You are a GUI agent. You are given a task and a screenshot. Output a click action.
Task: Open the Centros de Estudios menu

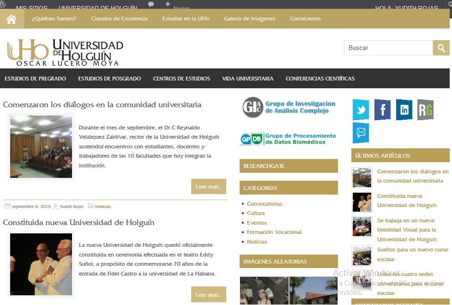[181, 79]
